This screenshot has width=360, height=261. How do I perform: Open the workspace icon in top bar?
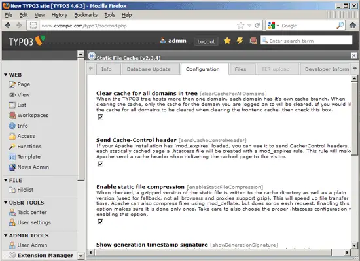tap(253, 41)
